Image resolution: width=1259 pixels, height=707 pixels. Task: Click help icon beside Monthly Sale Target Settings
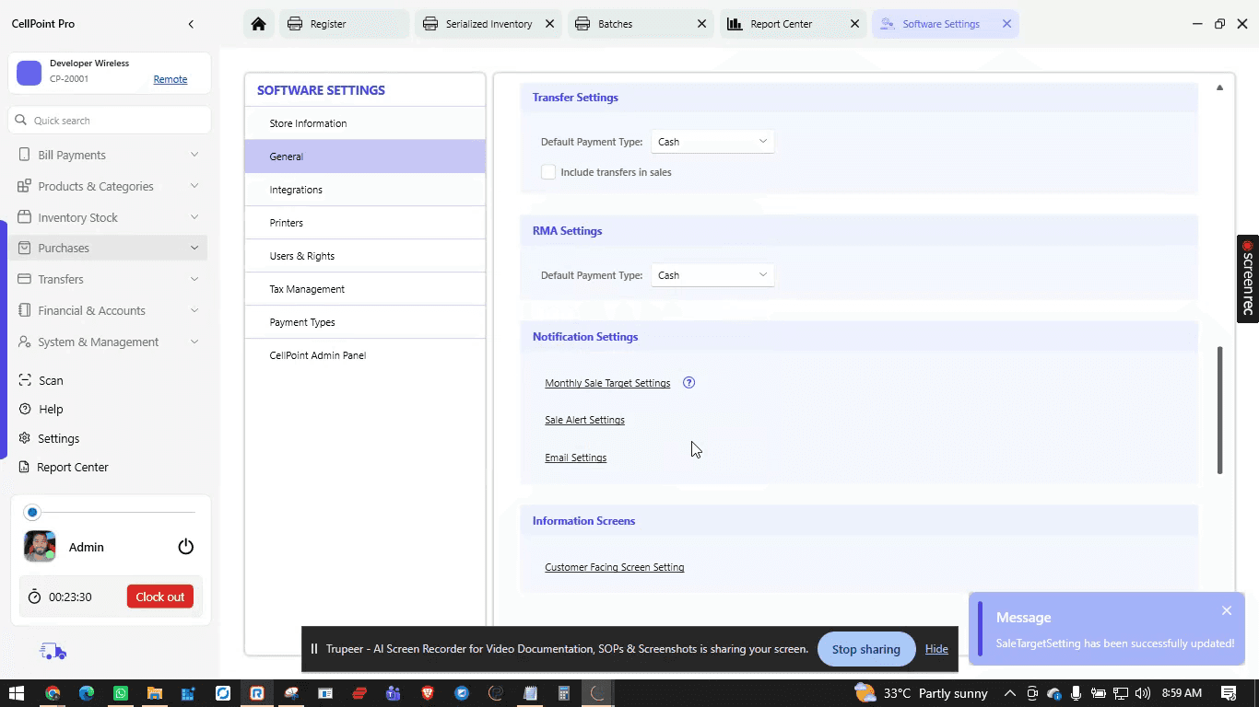coord(688,383)
